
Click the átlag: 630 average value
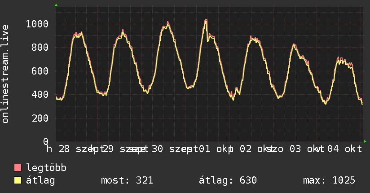(228, 180)
